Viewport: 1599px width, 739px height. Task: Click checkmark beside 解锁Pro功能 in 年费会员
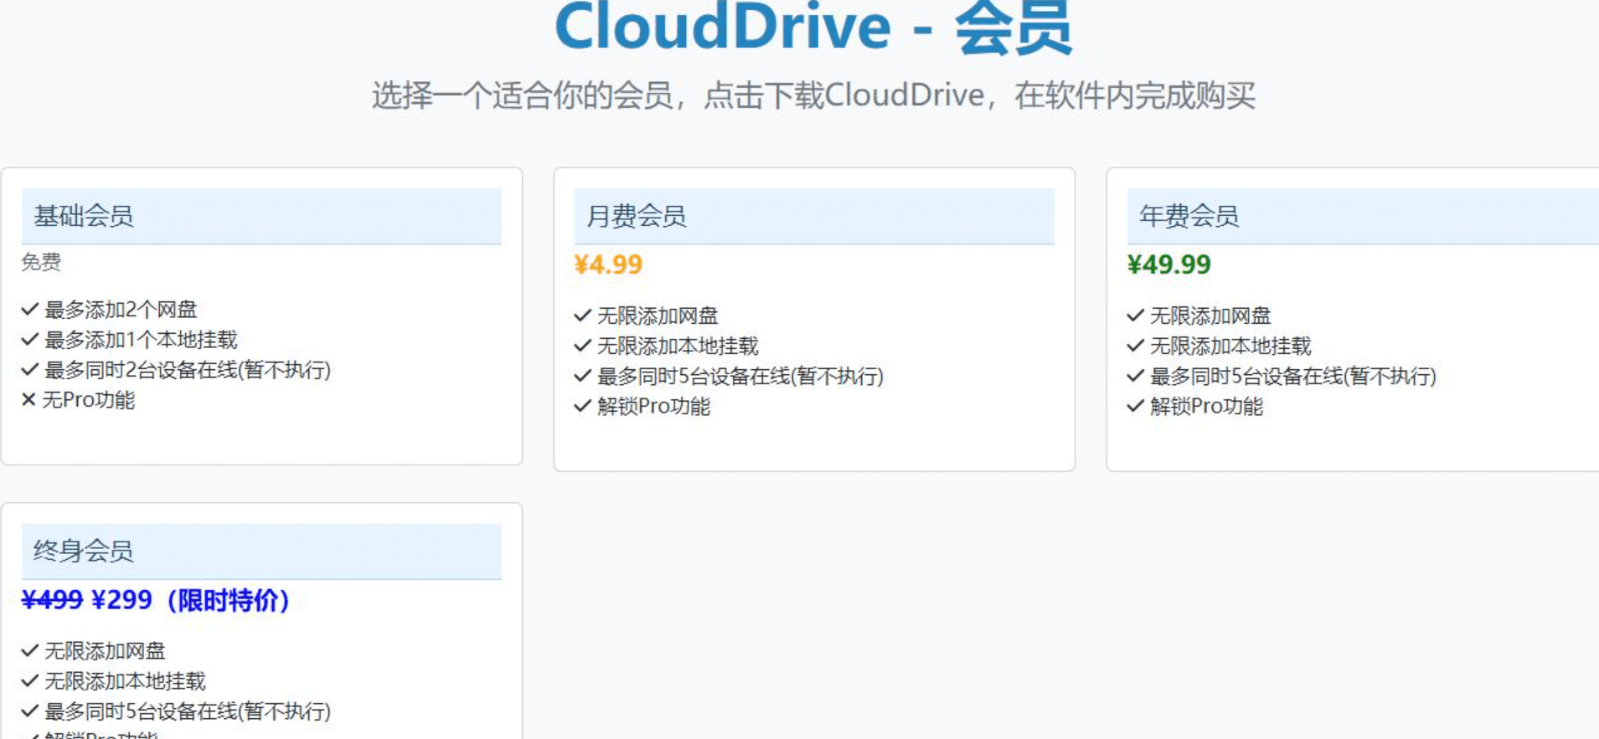(1136, 407)
